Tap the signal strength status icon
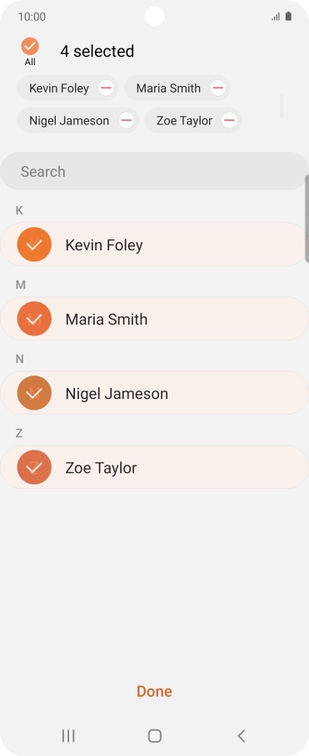This screenshot has height=756, width=309. (x=276, y=17)
